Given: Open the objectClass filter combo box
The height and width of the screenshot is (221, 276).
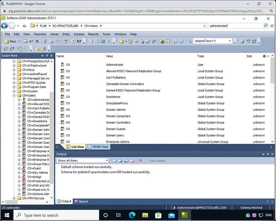Looking at the screenshot, I should 213,41.
